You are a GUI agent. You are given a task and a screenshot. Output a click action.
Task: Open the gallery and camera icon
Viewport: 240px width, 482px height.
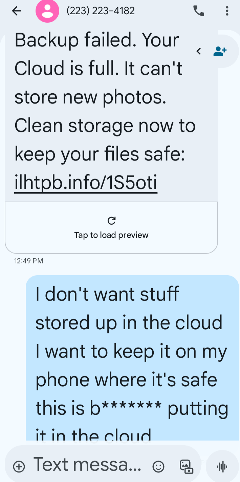pyautogui.click(x=186, y=466)
